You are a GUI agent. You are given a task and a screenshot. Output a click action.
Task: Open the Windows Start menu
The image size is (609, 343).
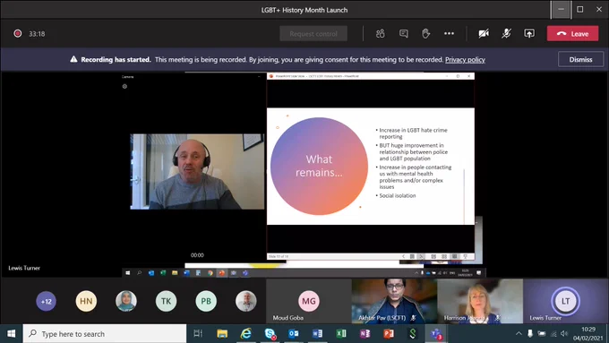12,334
